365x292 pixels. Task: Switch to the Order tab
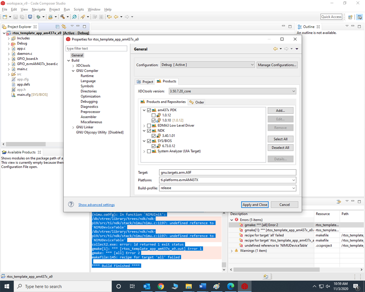[x=197, y=102]
